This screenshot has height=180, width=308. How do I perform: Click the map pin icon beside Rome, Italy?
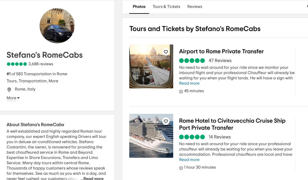9,90
